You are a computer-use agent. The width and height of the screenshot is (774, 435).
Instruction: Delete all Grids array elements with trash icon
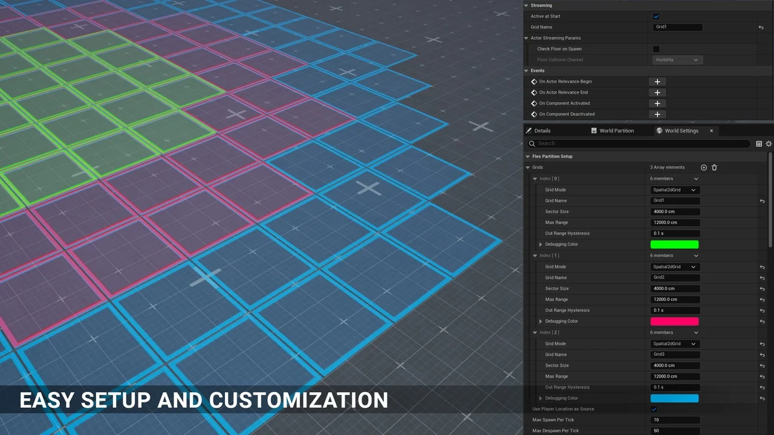click(714, 167)
